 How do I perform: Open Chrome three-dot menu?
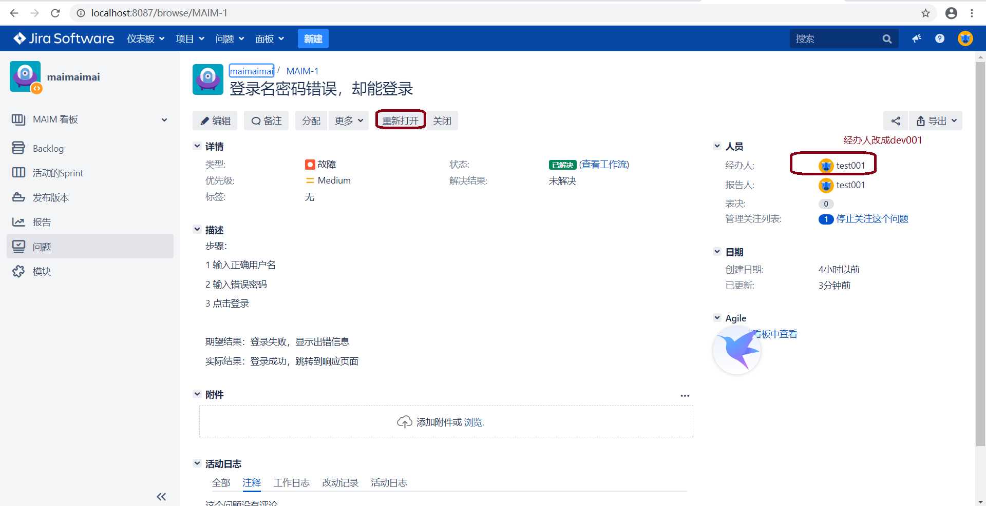click(972, 13)
